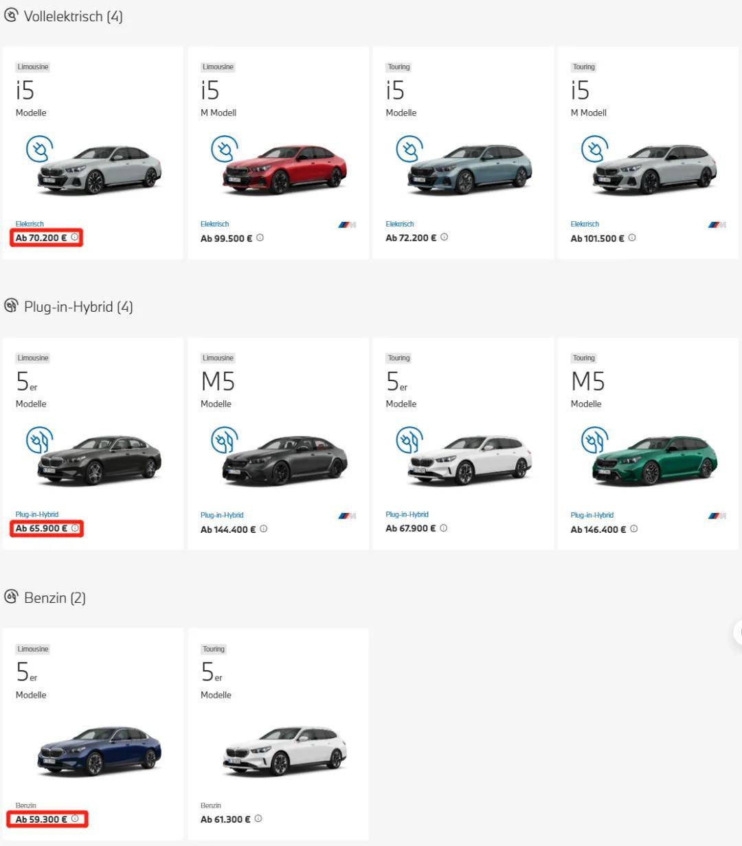Open the blue 5er Limousine Benzin image
Viewport: 742px width, 846px height.
[x=100, y=751]
